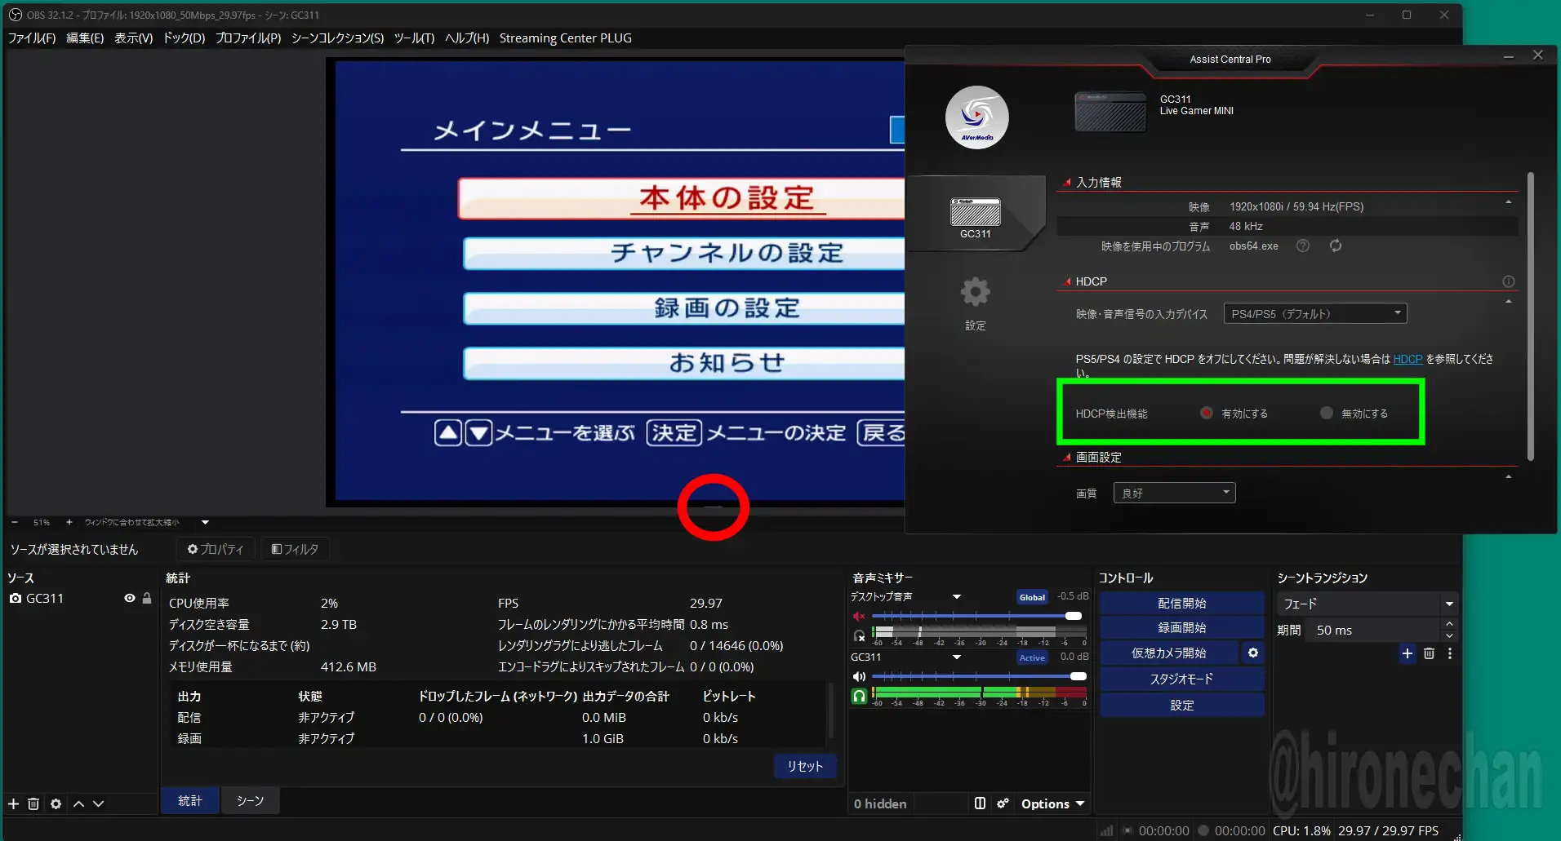Mute GC311 audio speaker icon

click(x=858, y=676)
